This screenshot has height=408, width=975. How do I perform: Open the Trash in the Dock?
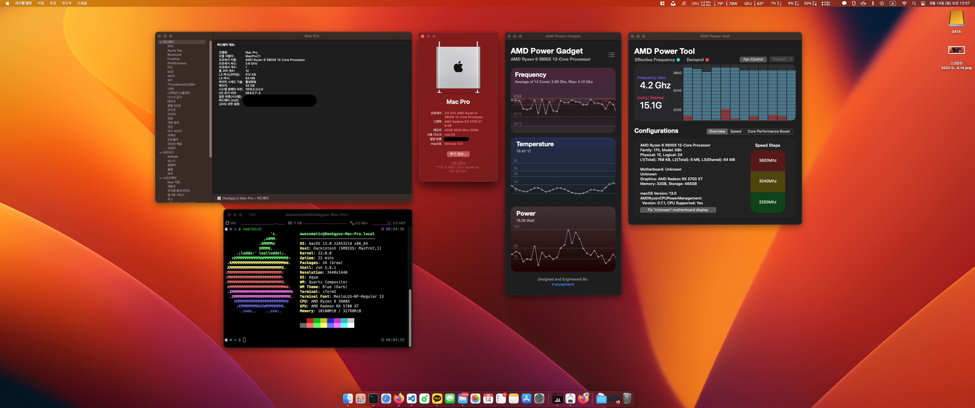[x=627, y=398]
